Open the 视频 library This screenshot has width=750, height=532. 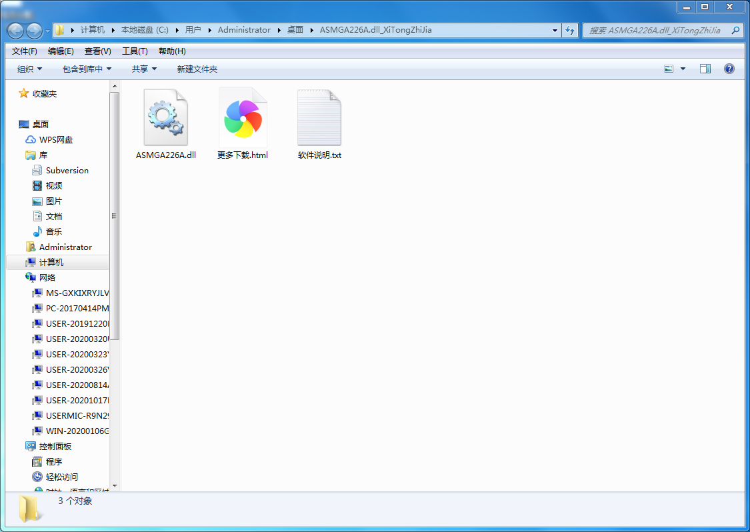[54, 185]
